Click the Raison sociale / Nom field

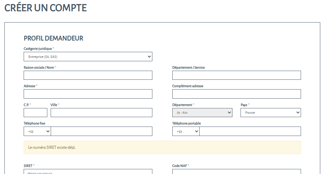(88, 75)
